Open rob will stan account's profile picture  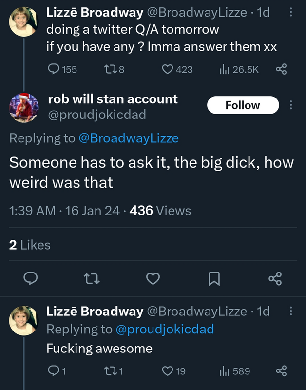pos(24,107)
